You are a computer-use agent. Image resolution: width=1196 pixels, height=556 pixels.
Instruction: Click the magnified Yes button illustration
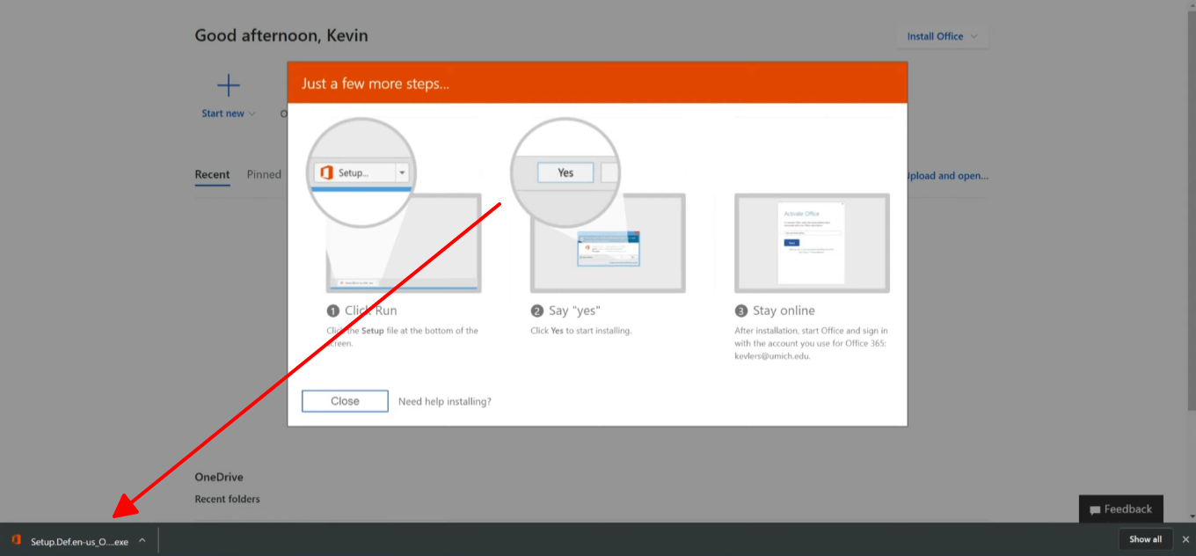pyautogui.click(x=565, y=172)
